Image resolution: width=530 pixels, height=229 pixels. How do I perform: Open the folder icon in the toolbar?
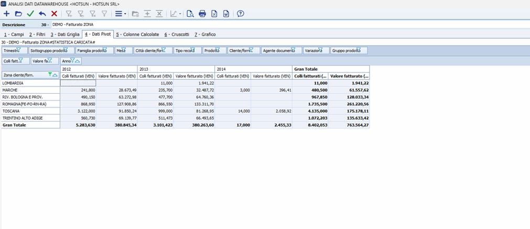(18, 14)
